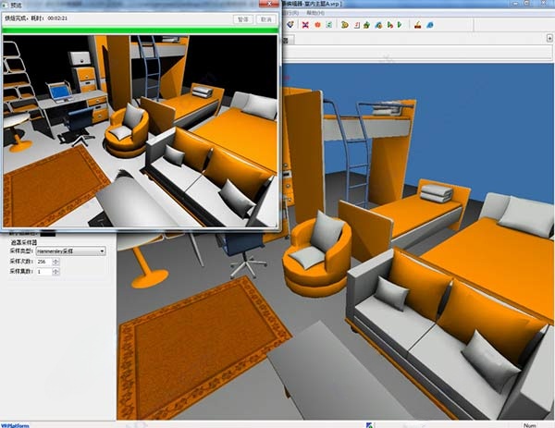
Task: Click the green baking progress bar
Action: click(141, 31)
